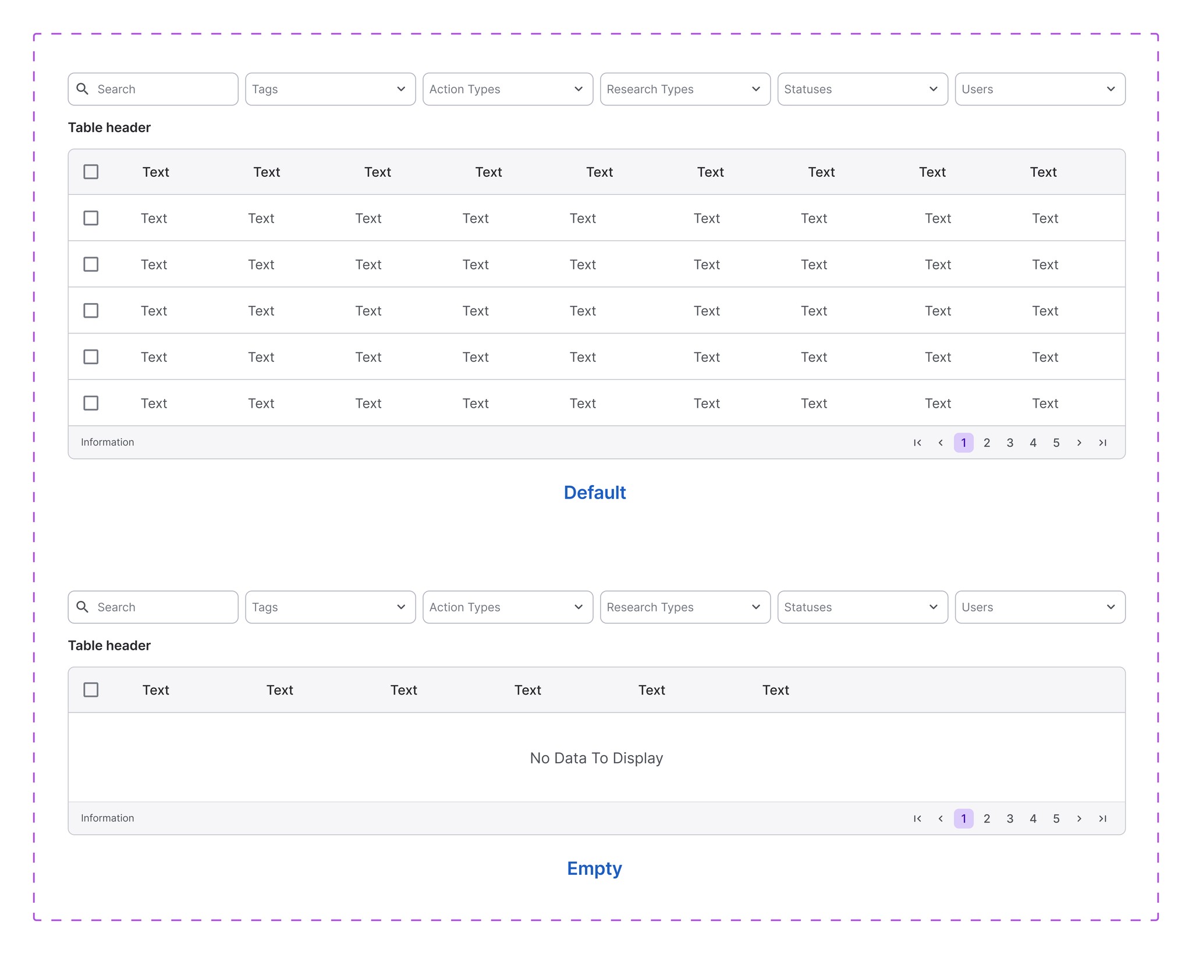
Task: Check the second data row in Default table
Action: tap(91, 264)
